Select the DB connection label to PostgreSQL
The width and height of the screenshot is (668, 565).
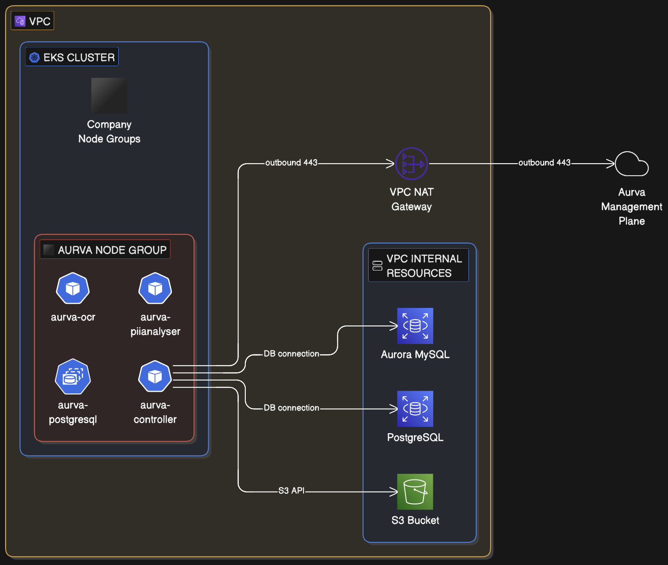click(291, 408)
